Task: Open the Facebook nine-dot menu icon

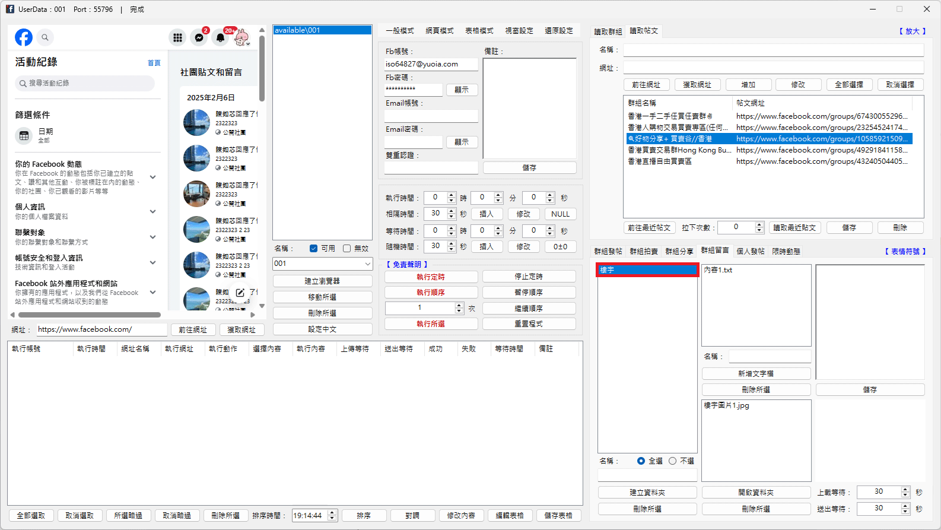Action: coord(177,37)
